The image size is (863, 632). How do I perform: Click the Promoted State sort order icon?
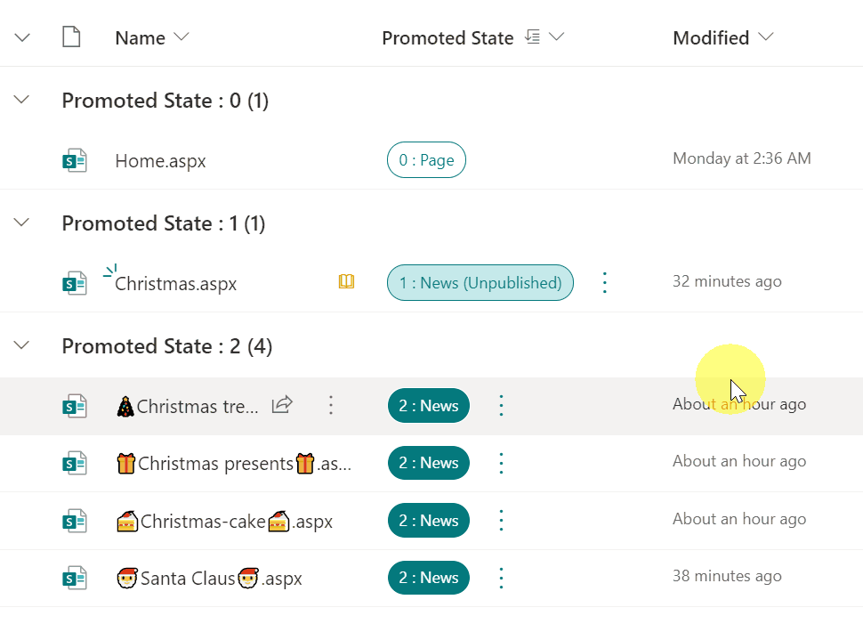[x=533, y=37]
